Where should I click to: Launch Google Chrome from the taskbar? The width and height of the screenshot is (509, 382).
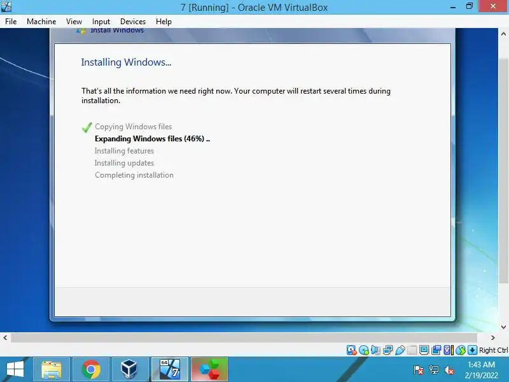click(x=91, y=370)
